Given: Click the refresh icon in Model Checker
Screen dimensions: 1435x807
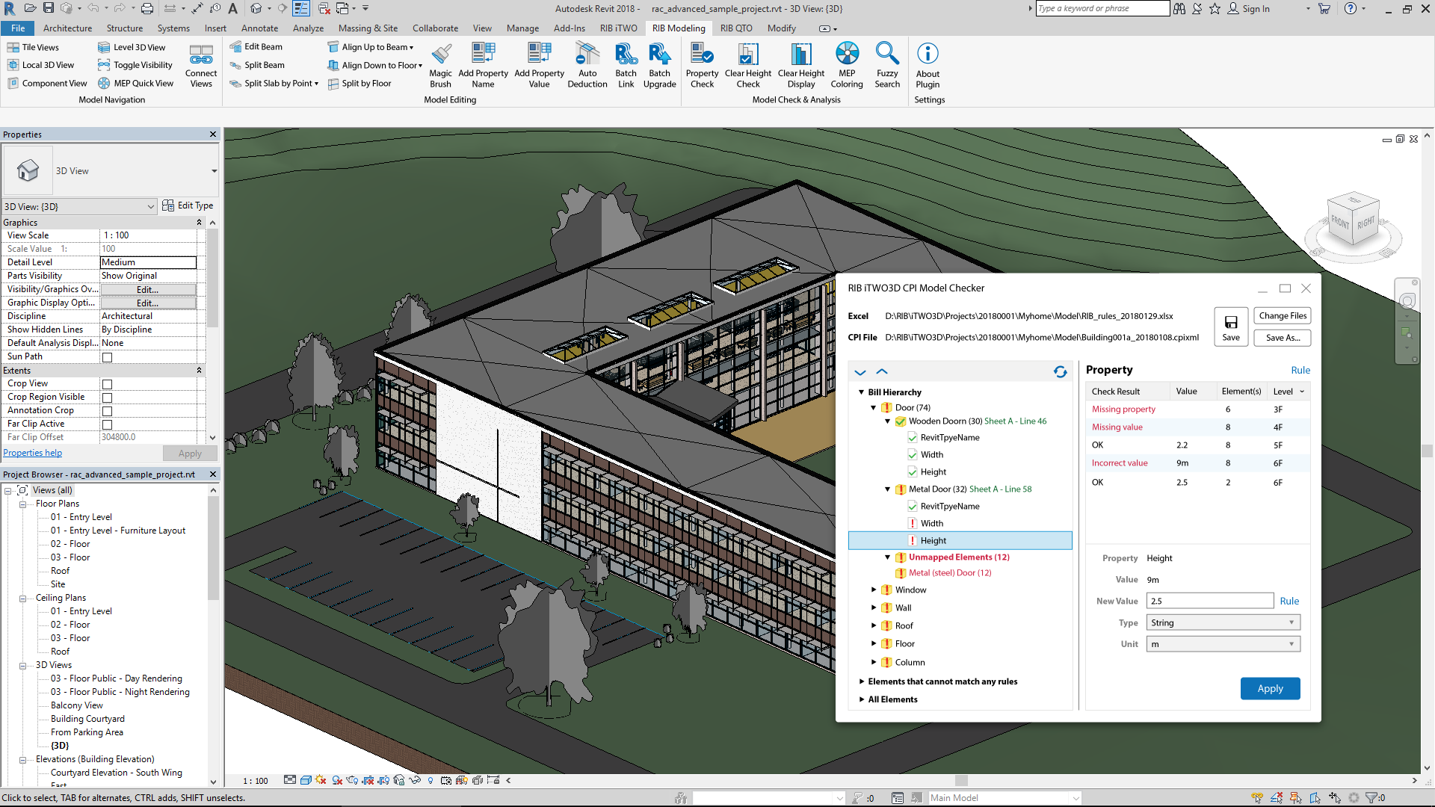Looking at the screenshot, I should coord(1060,371).
